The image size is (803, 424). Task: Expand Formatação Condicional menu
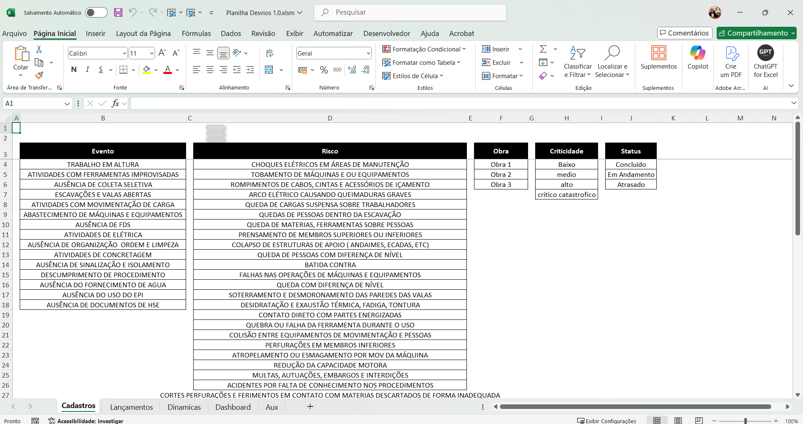point(424,49)
